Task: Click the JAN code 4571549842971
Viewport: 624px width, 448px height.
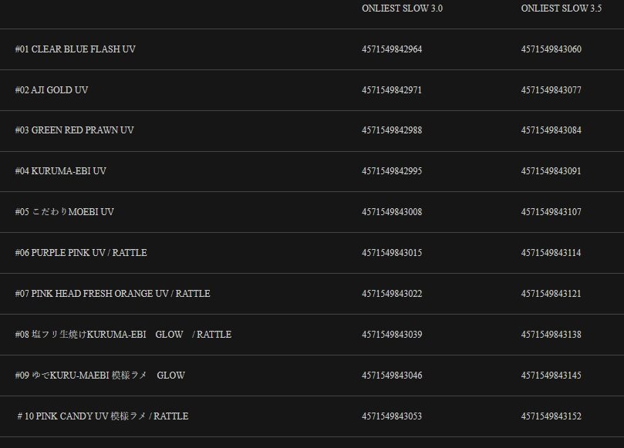Action: tap(392, 90)
